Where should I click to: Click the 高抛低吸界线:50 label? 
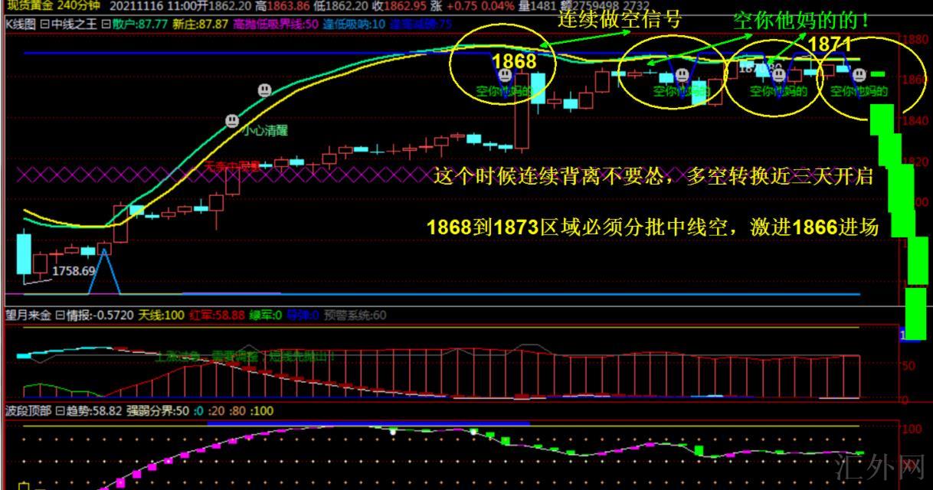276,24
